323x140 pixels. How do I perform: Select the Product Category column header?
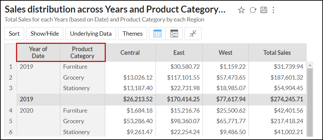click(82, 52)
